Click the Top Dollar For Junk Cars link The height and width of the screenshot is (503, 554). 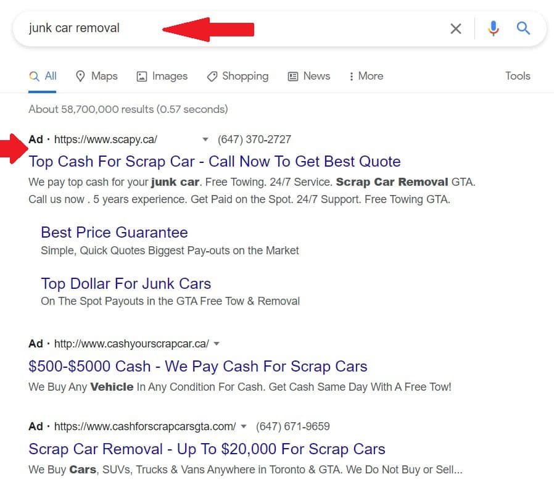[126, 283]
